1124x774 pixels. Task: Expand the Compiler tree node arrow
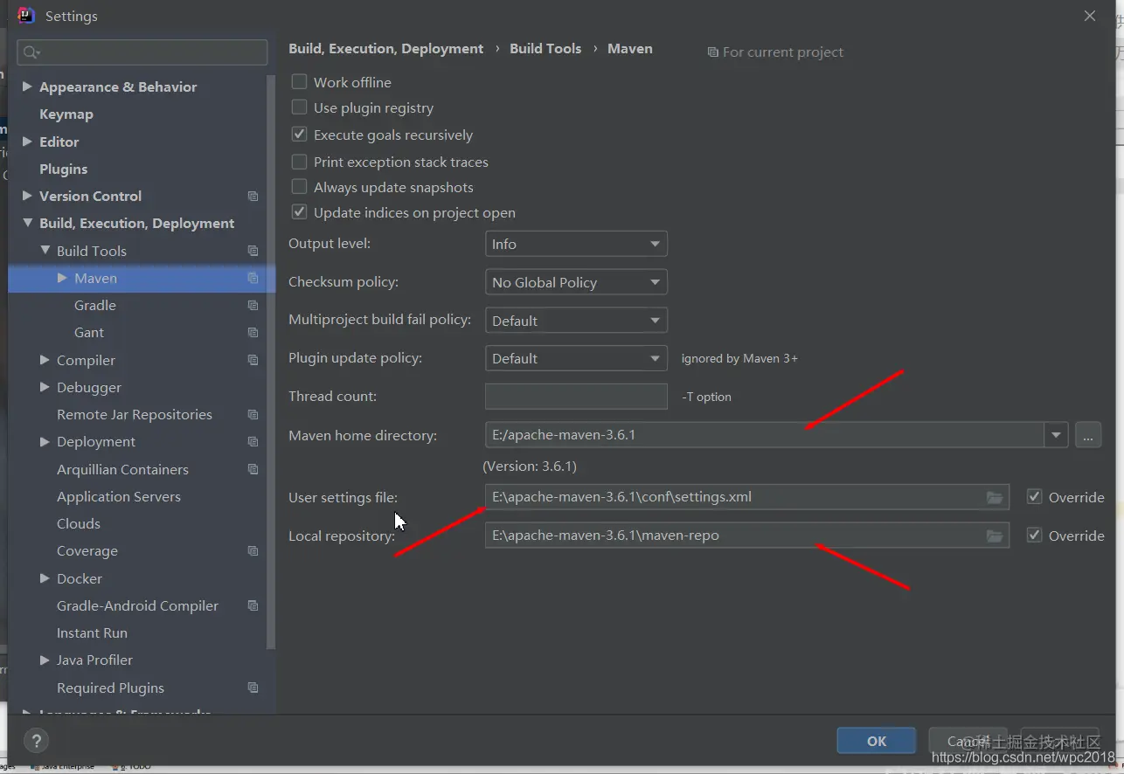pyautogui.click(x=45, y=360)
